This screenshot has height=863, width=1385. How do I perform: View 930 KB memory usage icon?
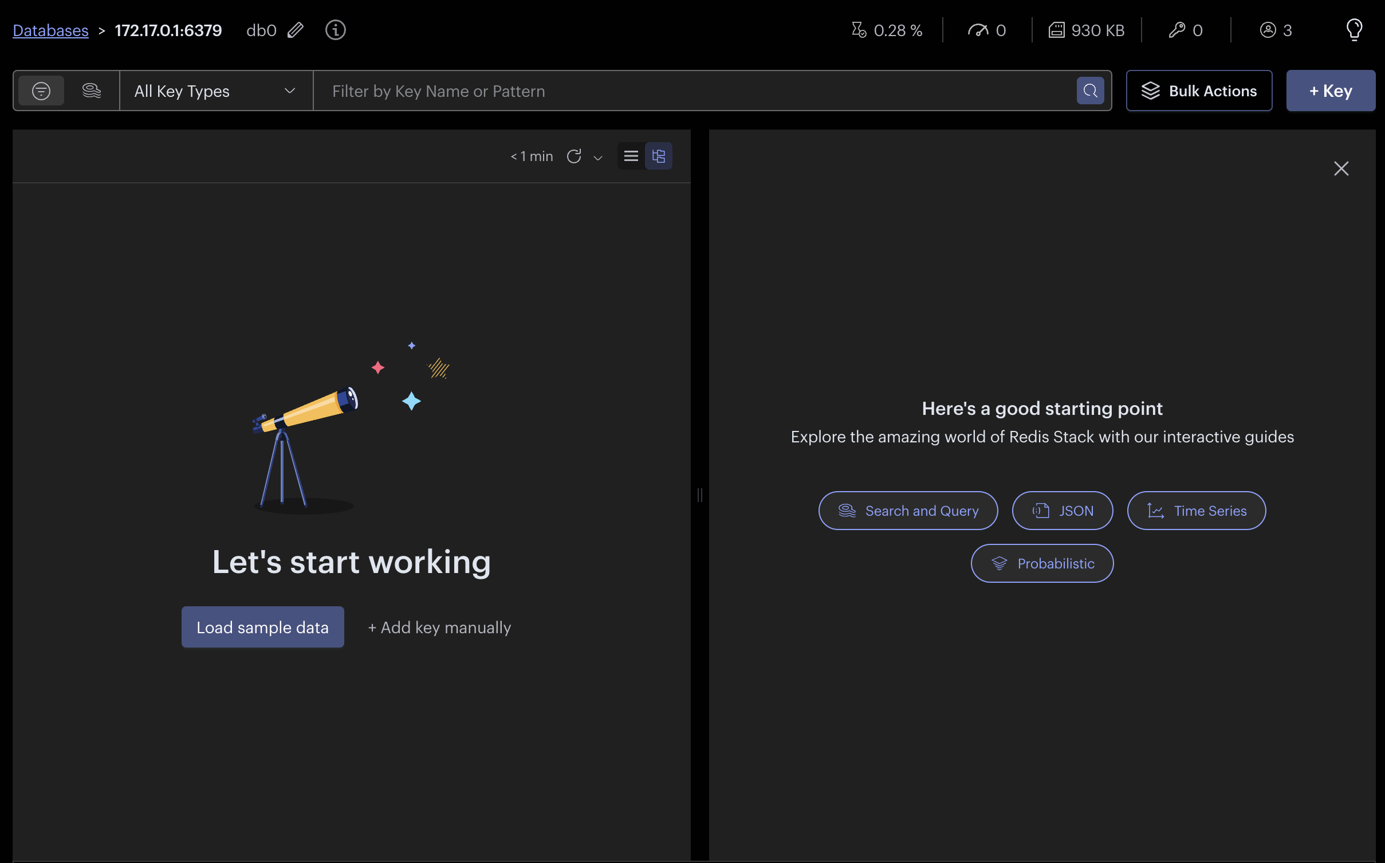coord(1056,30)
